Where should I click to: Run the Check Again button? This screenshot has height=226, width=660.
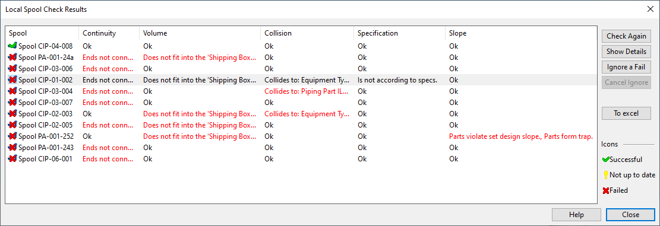pyautogui.click(x=626, y=36)
